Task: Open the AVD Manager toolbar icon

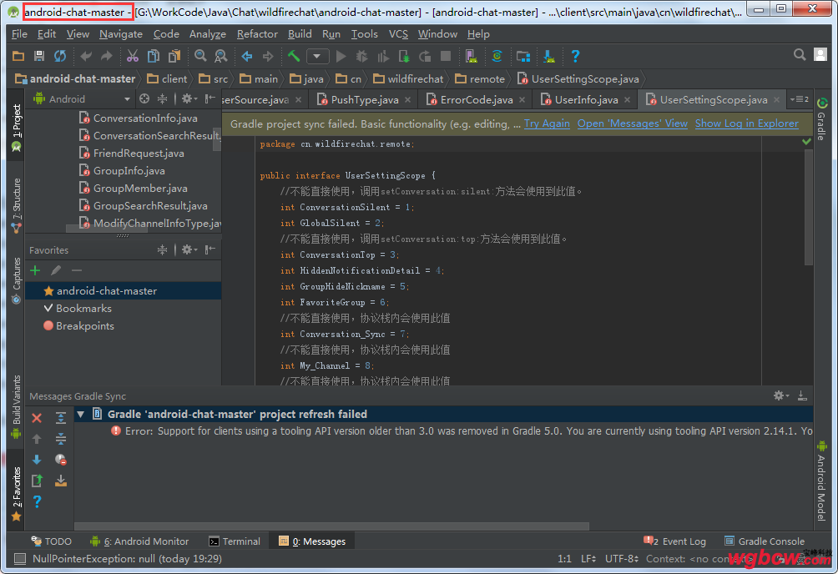Action: 471,56
